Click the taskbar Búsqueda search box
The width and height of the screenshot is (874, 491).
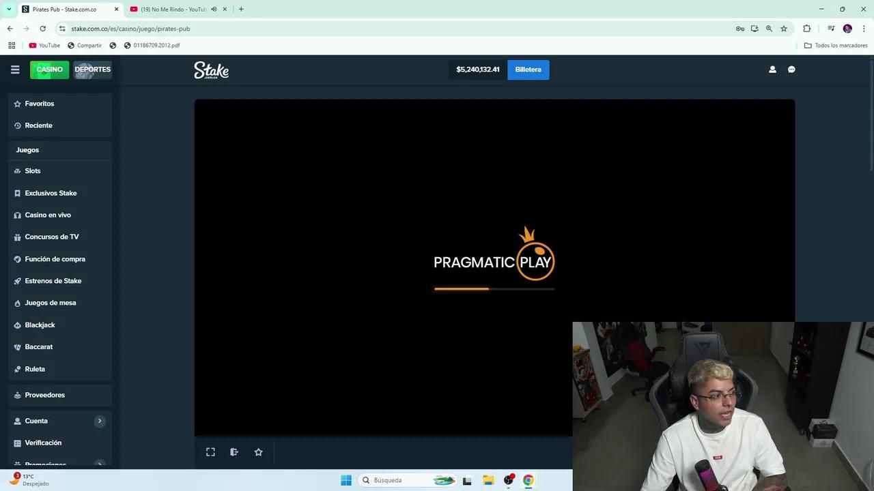tap(408, 480)
